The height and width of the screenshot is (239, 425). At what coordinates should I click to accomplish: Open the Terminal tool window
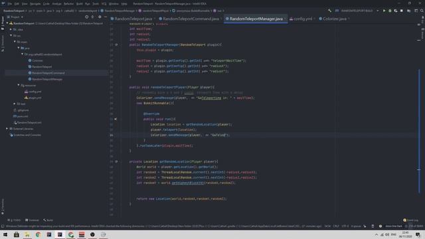tap(32, 220)
